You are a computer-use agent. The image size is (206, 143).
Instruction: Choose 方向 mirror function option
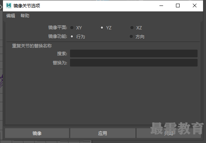pyautogui.click(x=131, y=36)
